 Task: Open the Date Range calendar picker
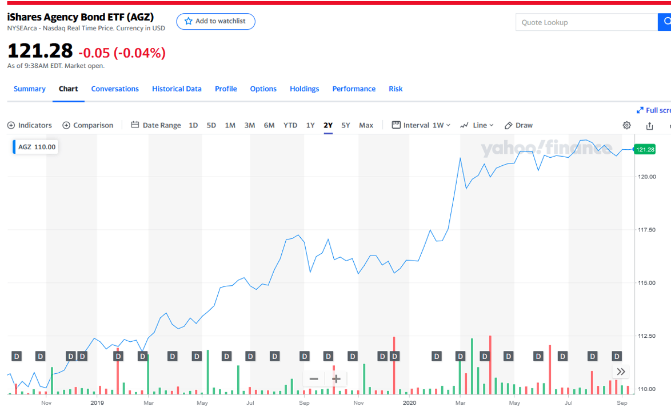click(156, 125)
